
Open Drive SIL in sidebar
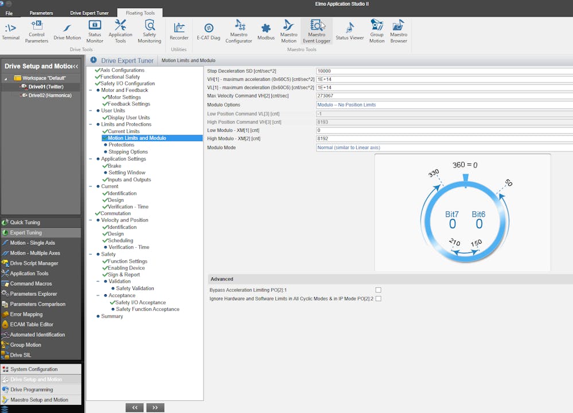[x=41, y=355]
